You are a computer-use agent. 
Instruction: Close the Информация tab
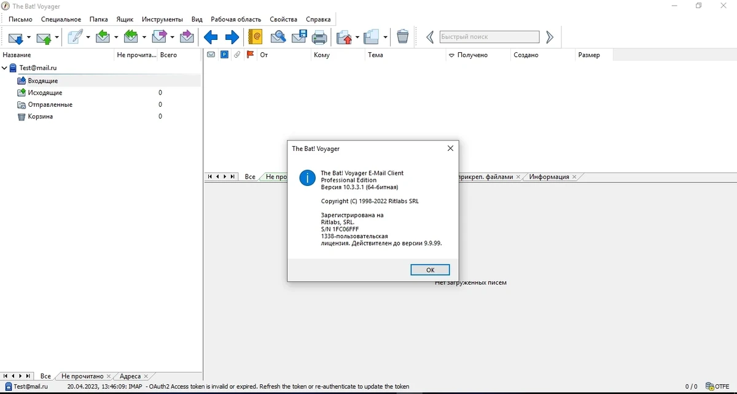[574, 177]
